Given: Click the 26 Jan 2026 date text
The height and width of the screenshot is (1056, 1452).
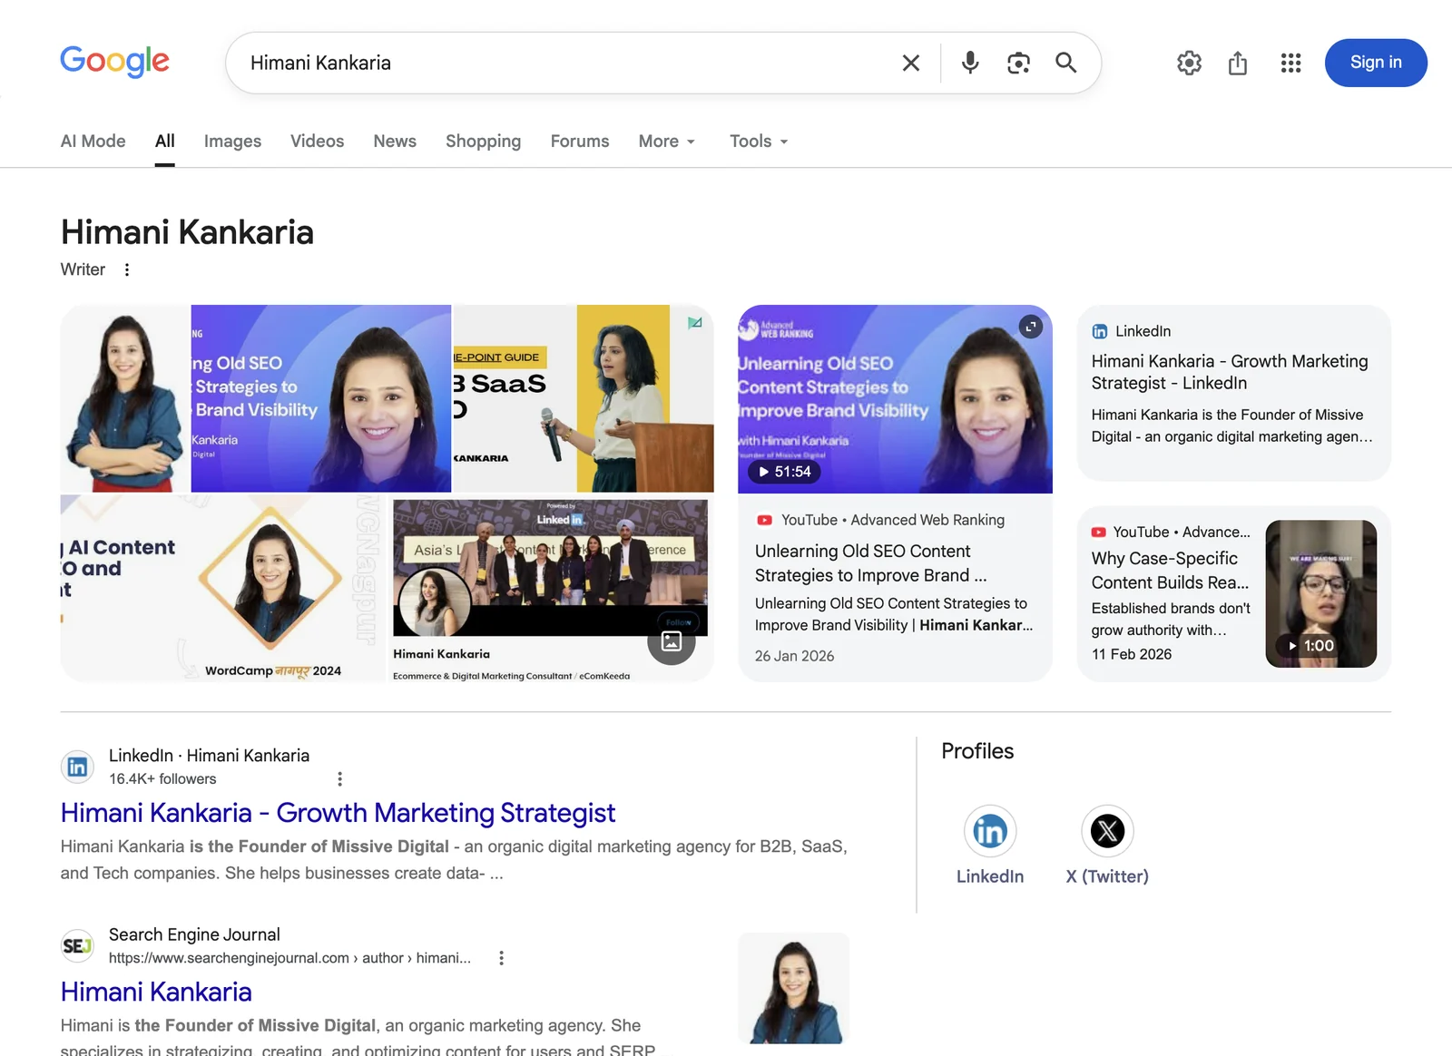Looking at the screenshot, I should [794, 656].
